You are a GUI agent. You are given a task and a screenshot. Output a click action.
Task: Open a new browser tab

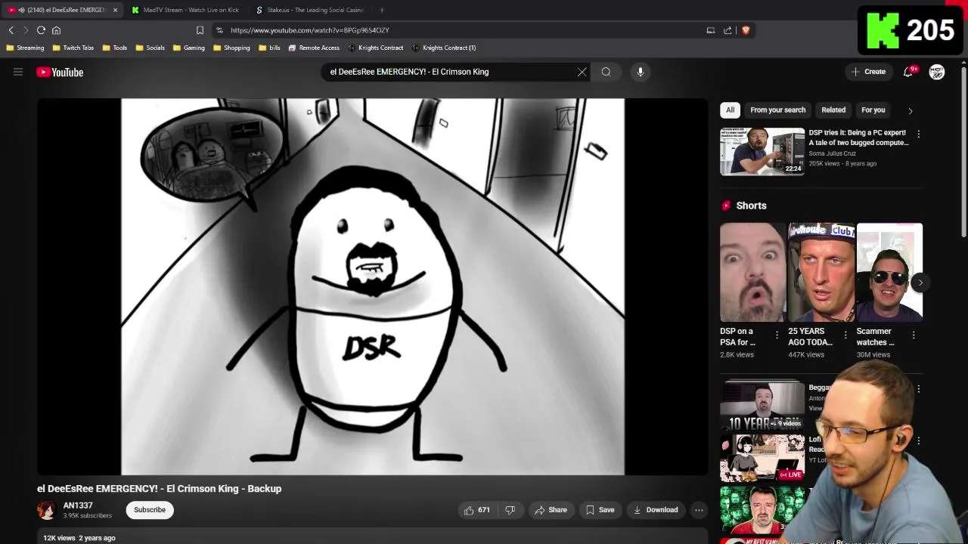[381, 10]
